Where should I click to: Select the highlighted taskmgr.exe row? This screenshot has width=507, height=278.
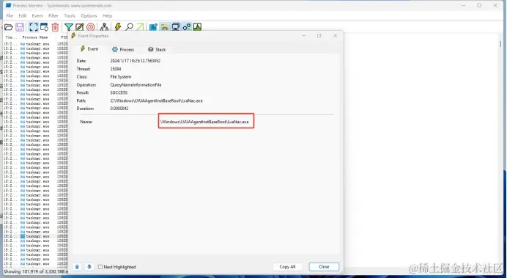tap(36, 236)
